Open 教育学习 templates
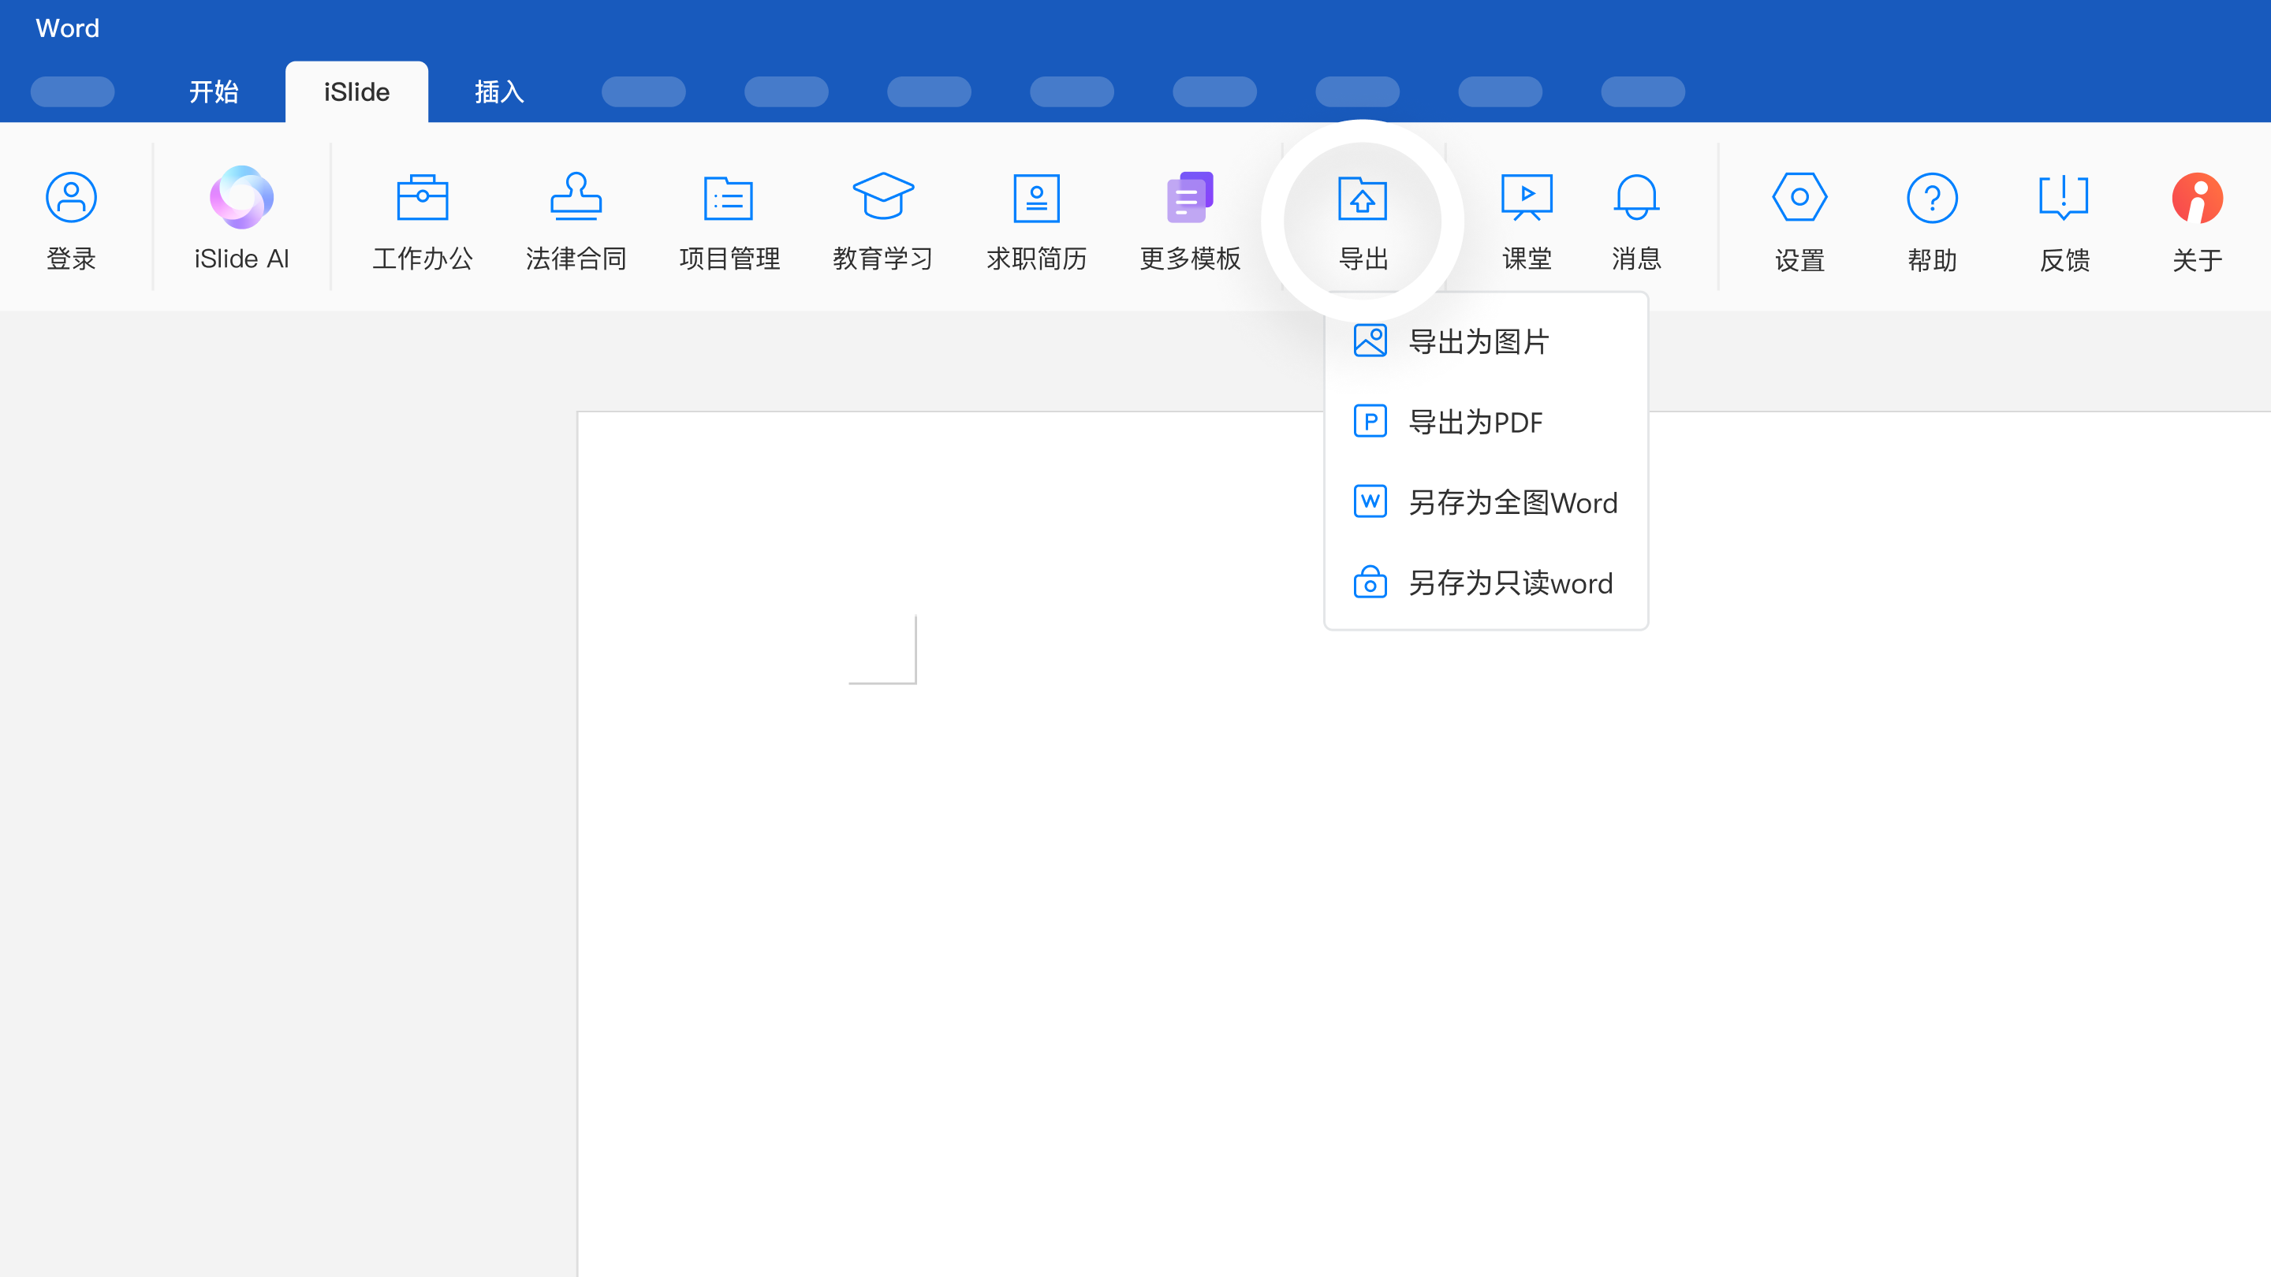2271x1277 pixels. (882, 221)
